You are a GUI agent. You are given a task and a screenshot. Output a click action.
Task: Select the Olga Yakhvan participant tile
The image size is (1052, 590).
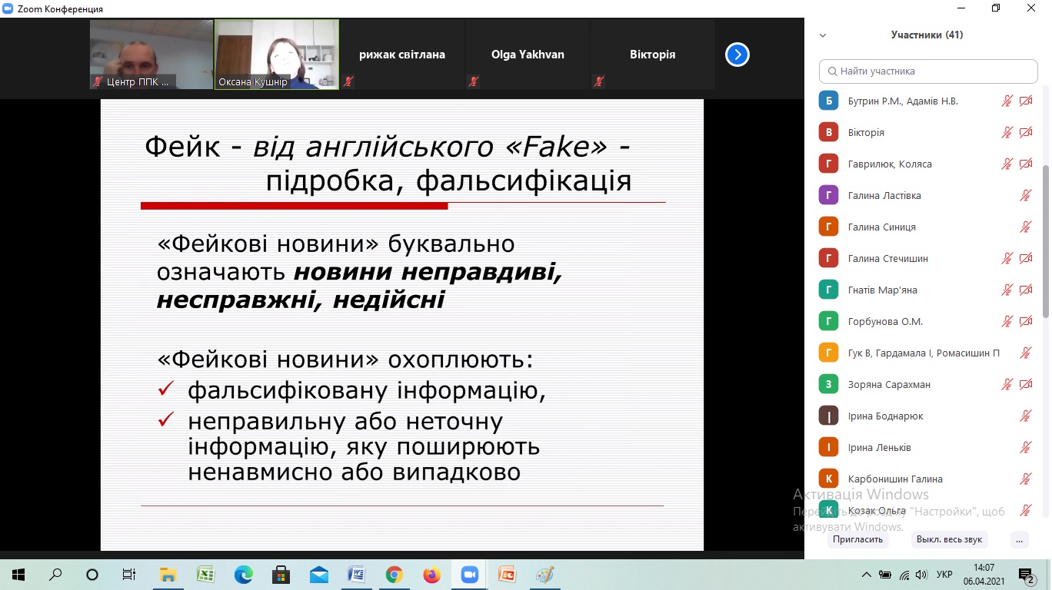[528, 55]
